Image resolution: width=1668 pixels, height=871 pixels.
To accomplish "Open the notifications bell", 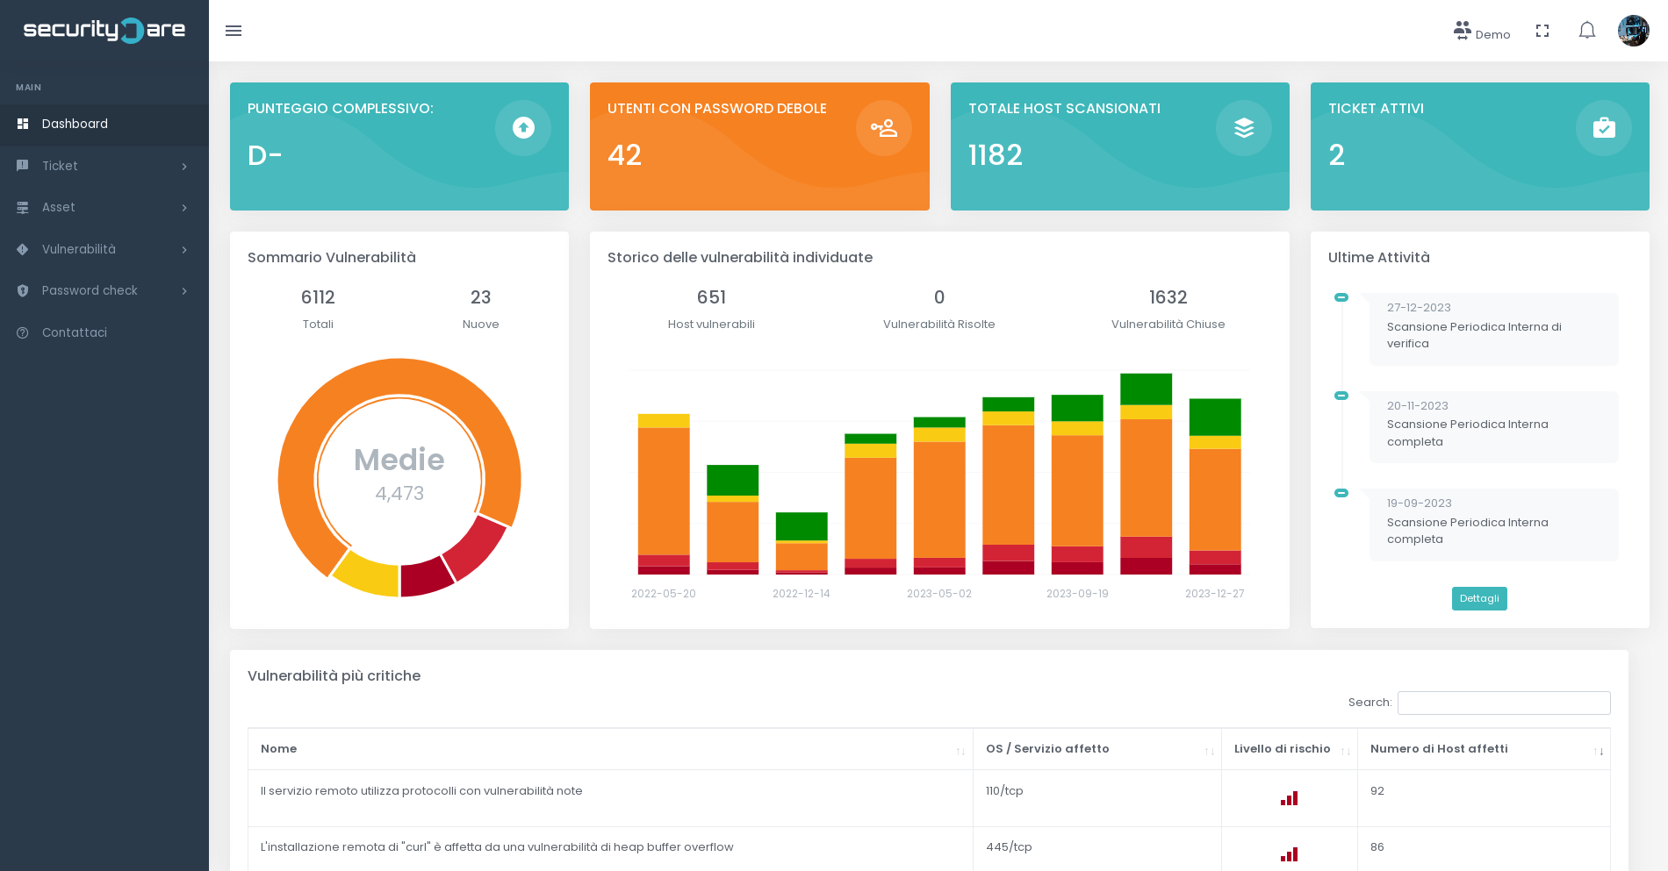I will tap(1587, 31).
